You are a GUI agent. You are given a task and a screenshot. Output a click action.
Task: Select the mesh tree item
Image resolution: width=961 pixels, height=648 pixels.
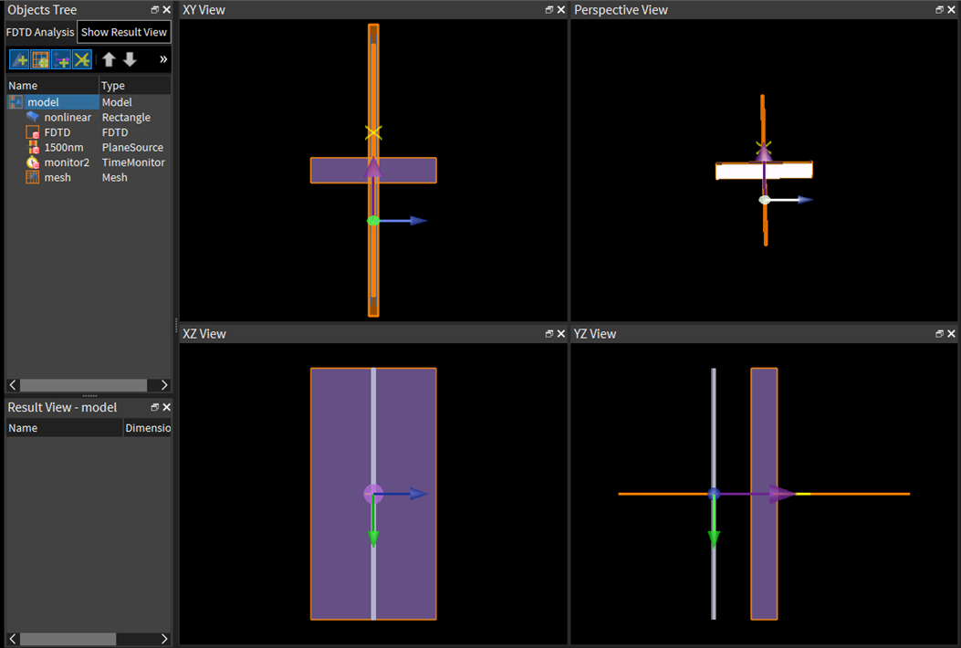tap(57, 177)
